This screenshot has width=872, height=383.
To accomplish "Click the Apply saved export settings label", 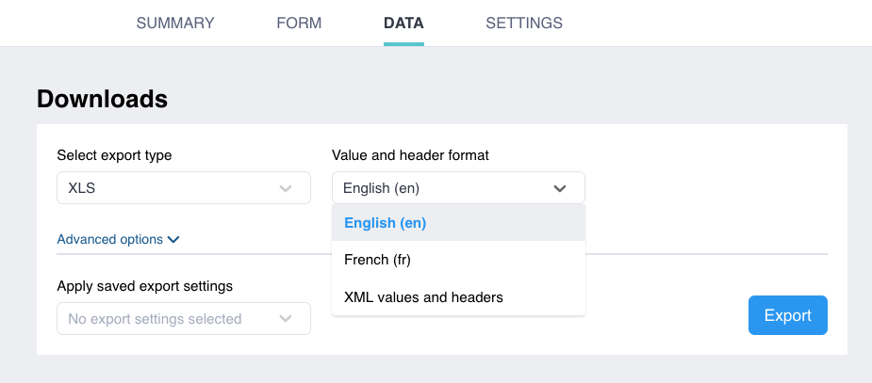I will coord(144,286).
